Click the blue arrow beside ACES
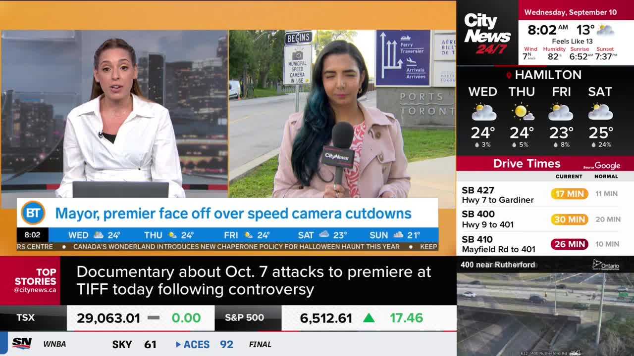634x356 pixels. pos(178,344)
